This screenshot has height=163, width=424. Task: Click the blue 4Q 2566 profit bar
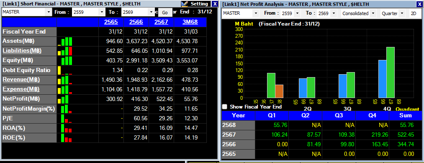[x=383, y=79]
